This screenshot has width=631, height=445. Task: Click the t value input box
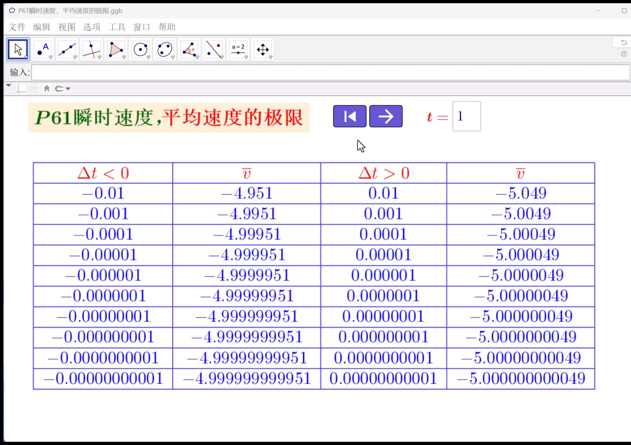(x=466, y=116)
